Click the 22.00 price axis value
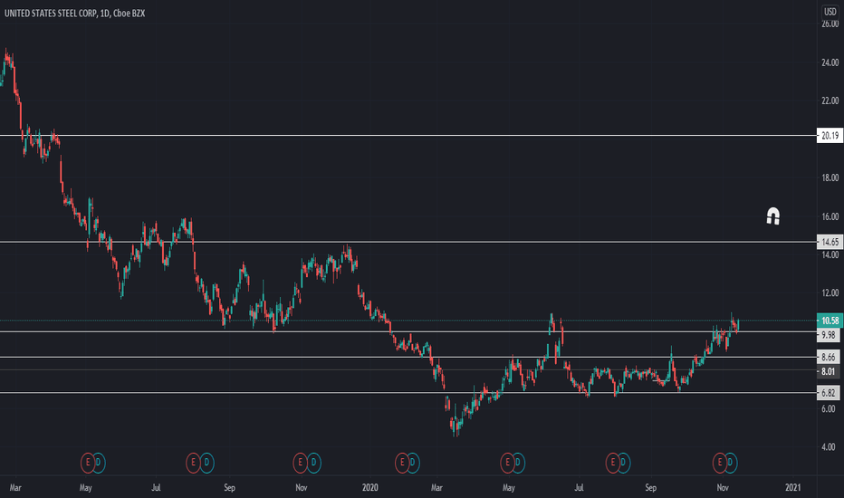This screenshot has width=844, height=498. click(x=830, y=101)
